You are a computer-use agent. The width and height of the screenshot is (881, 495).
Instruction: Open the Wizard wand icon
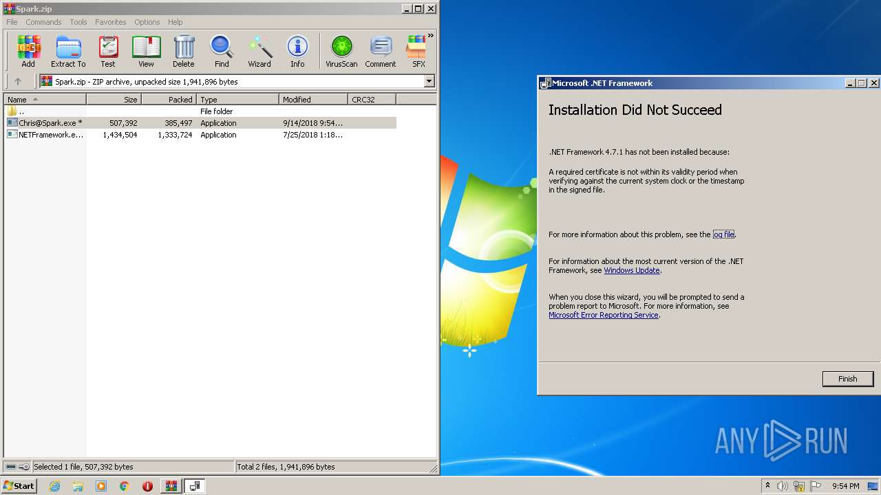pyautogui.click(x=259, y=52)
